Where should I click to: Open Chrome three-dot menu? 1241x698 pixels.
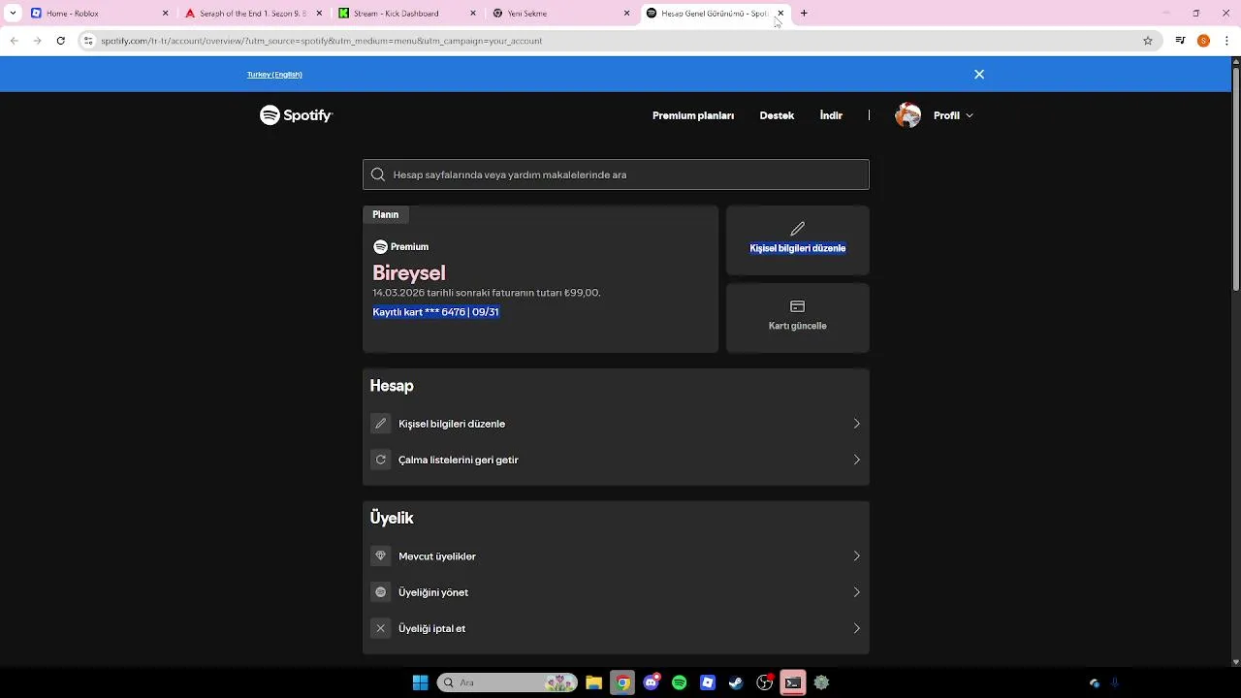pos(1227,41)
